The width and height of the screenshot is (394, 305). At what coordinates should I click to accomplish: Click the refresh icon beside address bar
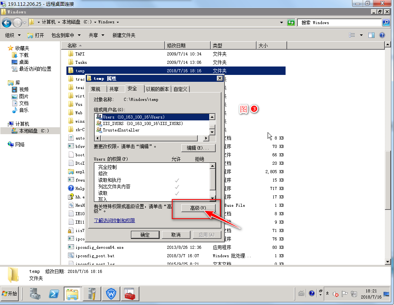tap(291, 23)
